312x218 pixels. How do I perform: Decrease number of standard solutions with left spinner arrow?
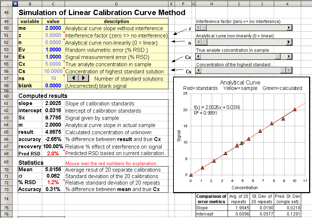pos(73,78)
